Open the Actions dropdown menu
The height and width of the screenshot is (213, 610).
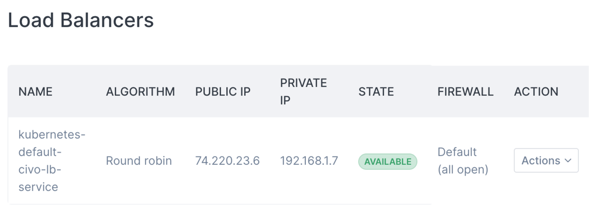pos(546,161)
